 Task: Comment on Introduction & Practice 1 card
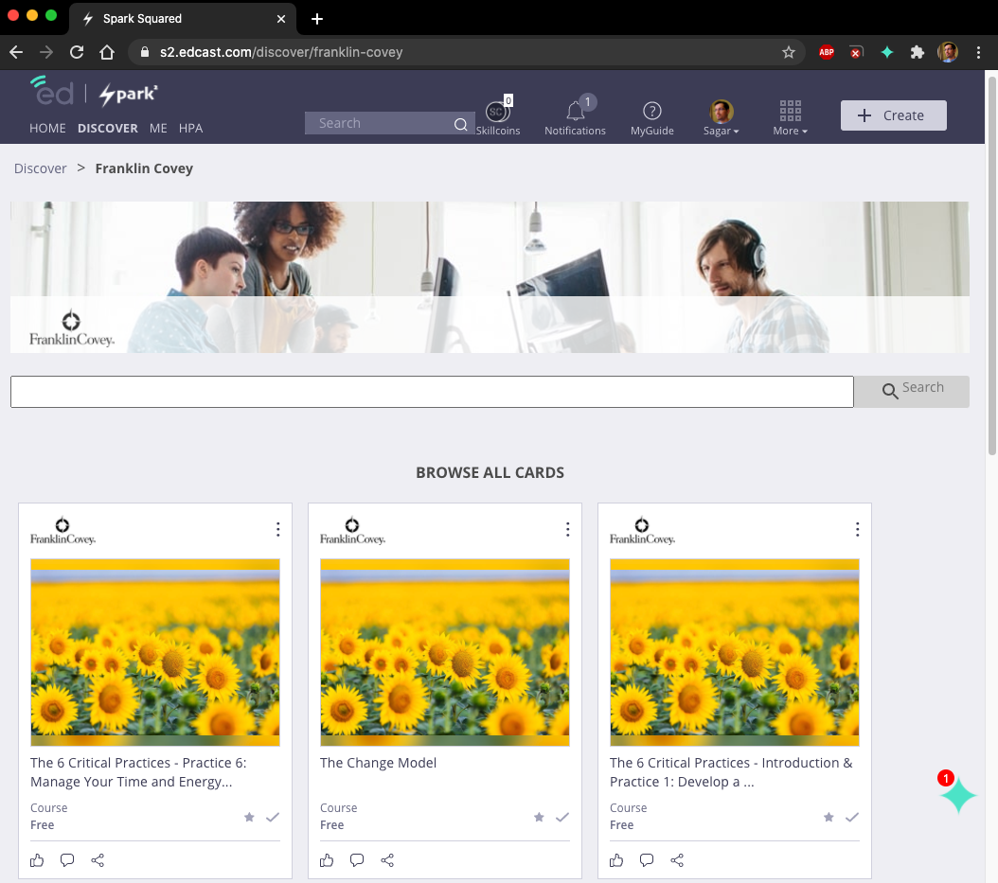[x=647, y=860]
